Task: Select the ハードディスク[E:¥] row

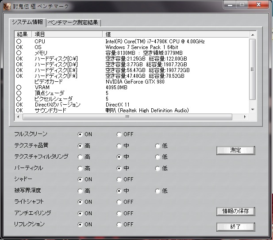Action: (x=132, y=70)
